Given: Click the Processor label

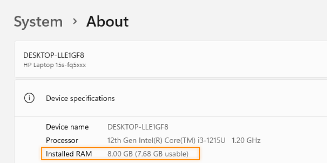Looking at the screenshot, I should 62,140.
